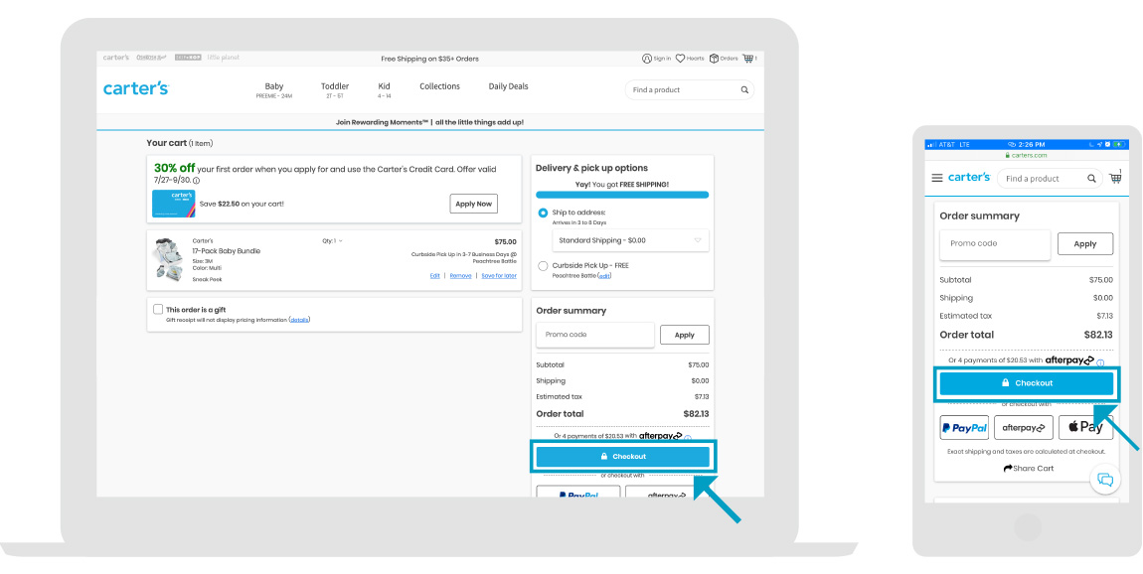This screenshot has width=1143, height=574.
Task: Select Curbside Pick Up - FREE option
Action: (543, 266)
